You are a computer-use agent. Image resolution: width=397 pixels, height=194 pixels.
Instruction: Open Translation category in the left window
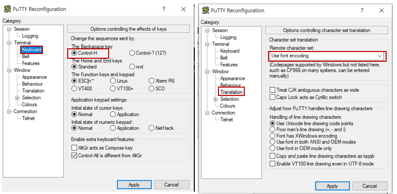click(33, 91)
